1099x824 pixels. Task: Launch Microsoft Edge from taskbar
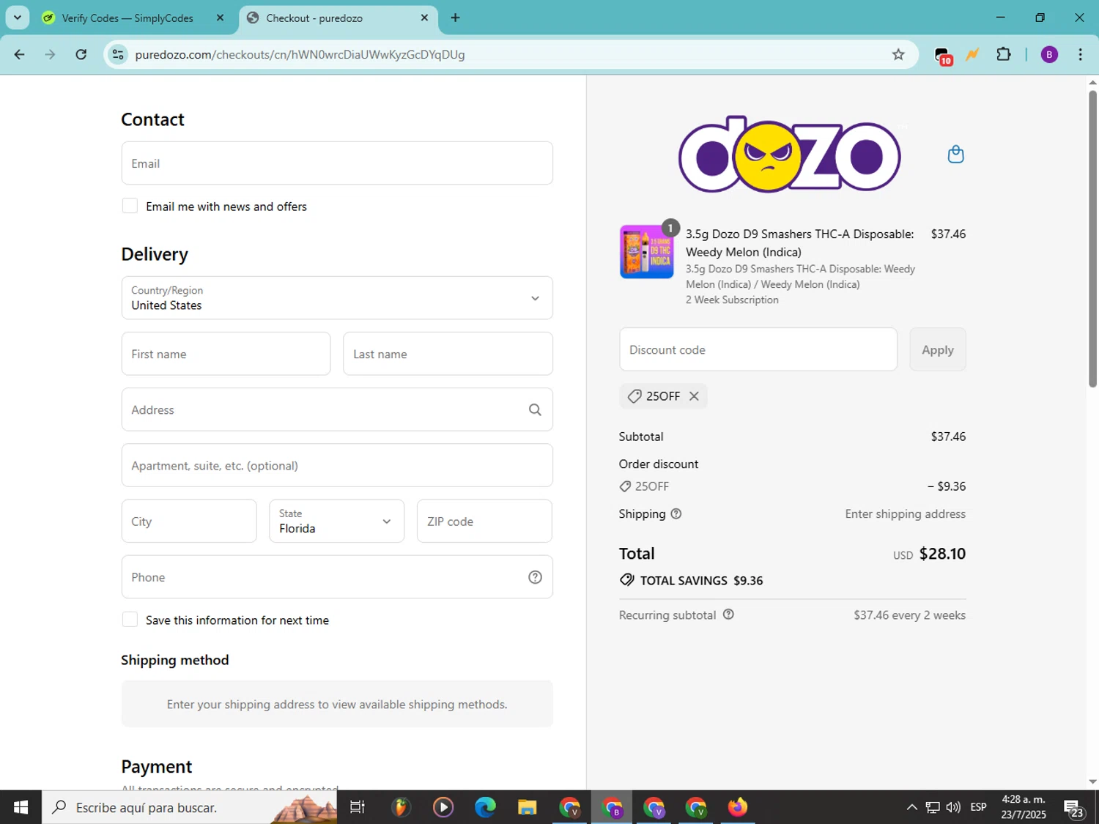[485, 807]
